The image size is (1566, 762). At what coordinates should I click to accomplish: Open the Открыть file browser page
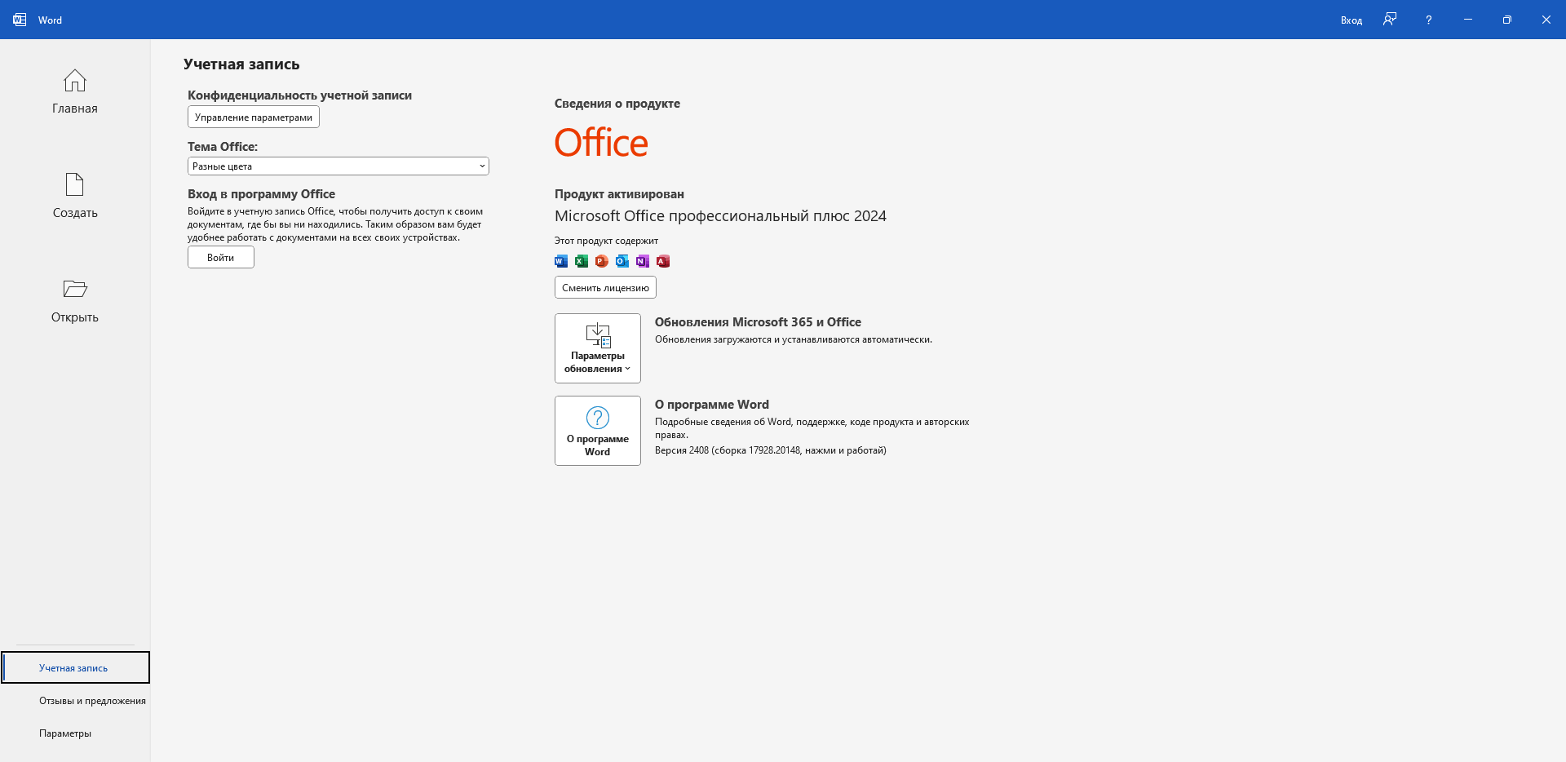[x=75, y=300]
